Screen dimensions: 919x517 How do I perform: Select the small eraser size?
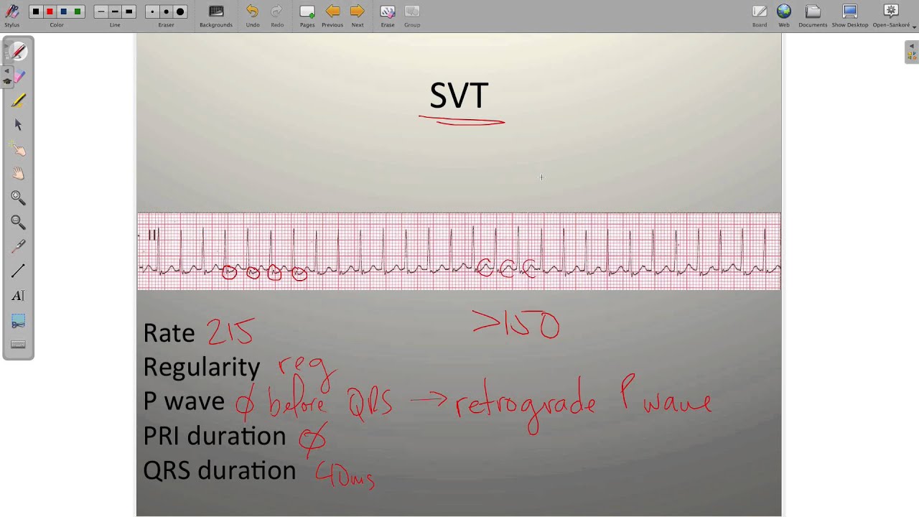[152, 11]
